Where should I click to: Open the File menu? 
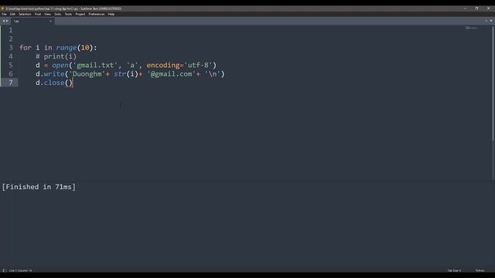(x=4, y=14)
